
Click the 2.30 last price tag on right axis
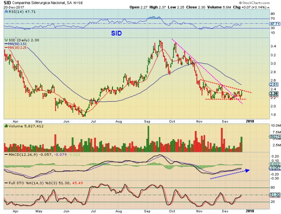274,94
